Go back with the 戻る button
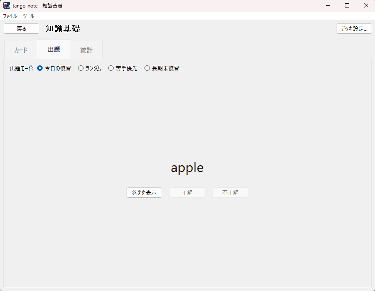Screen dimensions: 375x291 [x=22, y=29]
